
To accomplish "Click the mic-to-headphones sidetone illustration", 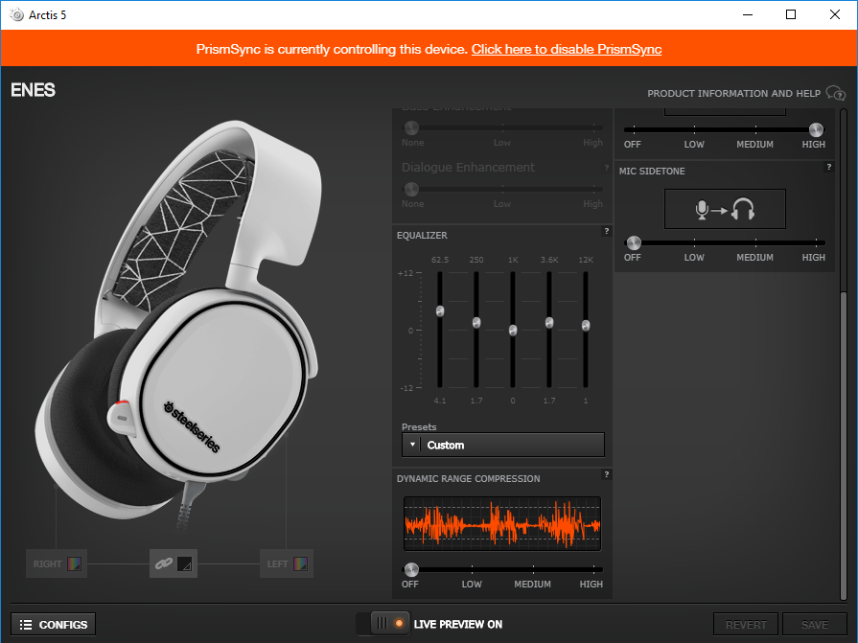I will click(725, 209).
